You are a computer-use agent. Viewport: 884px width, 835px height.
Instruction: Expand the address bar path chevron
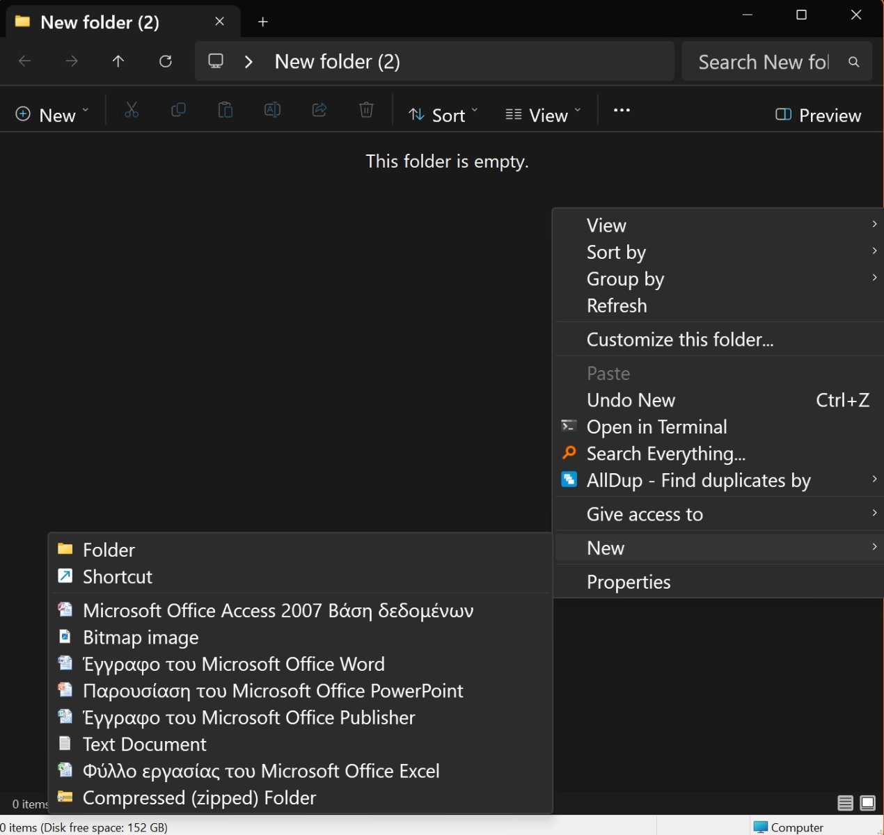tap(248, 61)
